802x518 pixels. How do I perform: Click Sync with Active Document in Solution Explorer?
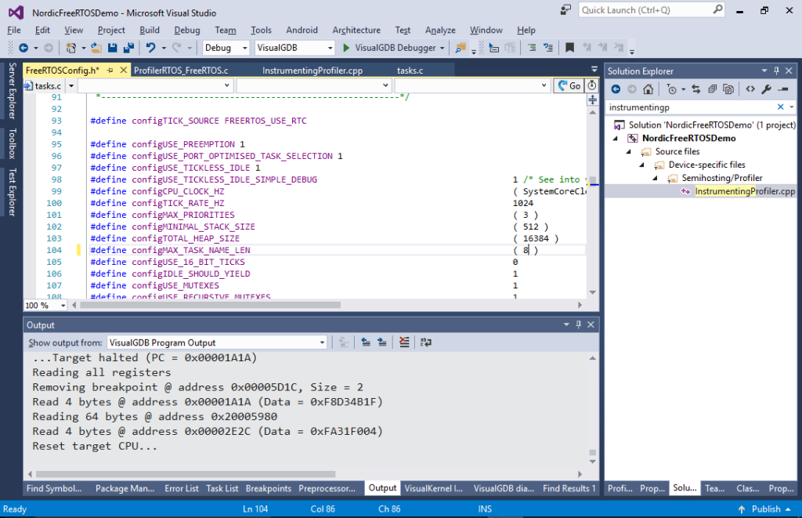(x=695, y=89)
